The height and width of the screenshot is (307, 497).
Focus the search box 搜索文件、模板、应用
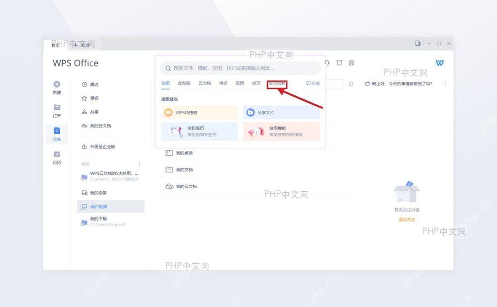pos(240,68)
